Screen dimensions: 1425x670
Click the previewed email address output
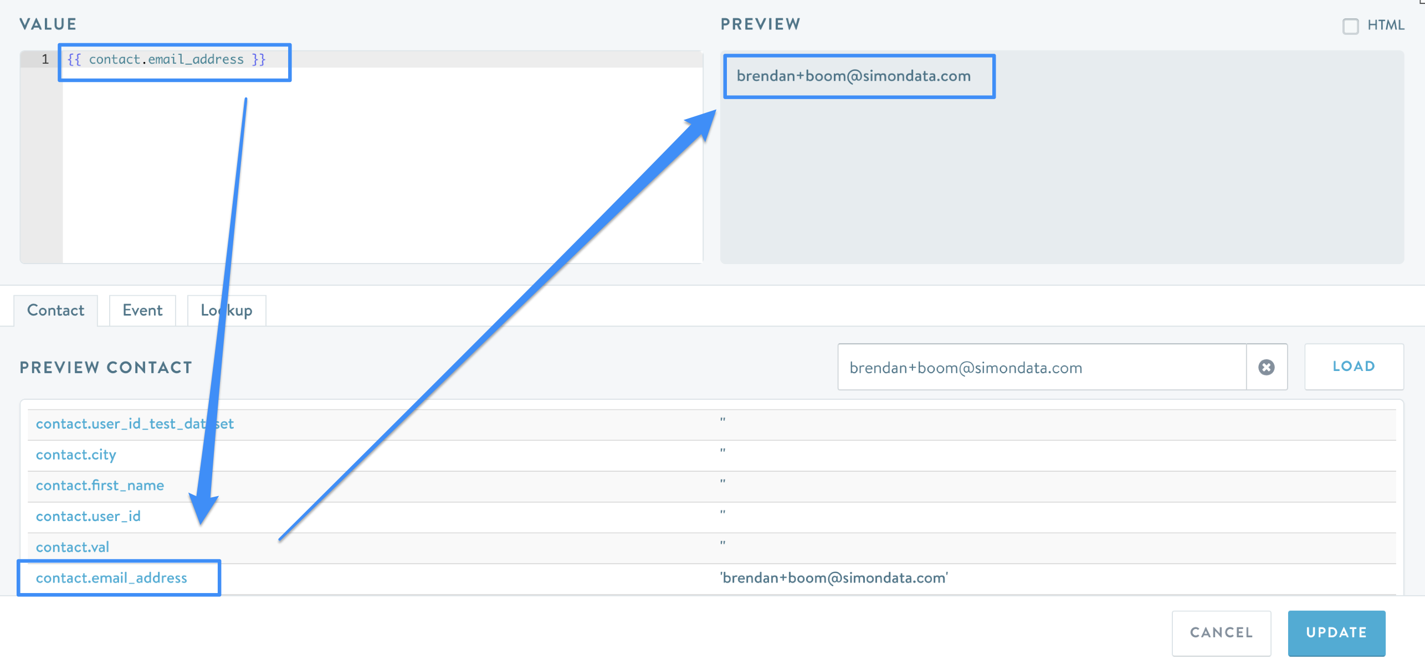(853, 76)
